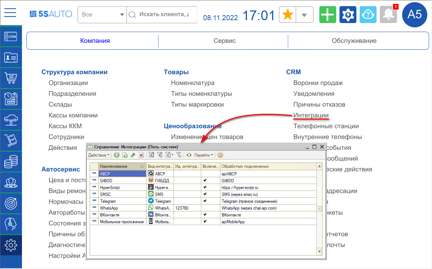Open the Действия dropdown menu
Screen dimensions: 432x269
(99, 155)
